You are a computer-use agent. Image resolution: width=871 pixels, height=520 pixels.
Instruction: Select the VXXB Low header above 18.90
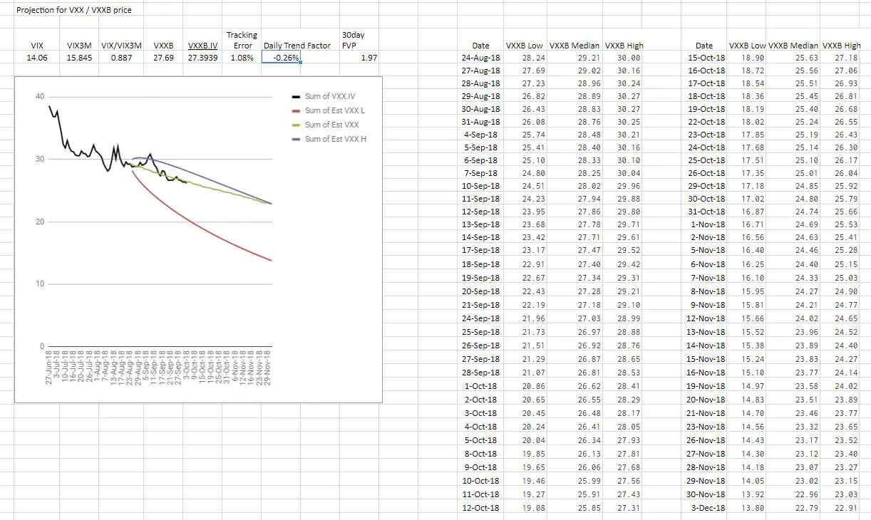[747, 46]
